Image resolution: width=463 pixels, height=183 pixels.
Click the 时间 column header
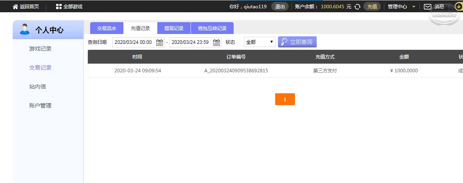[137, 57]
